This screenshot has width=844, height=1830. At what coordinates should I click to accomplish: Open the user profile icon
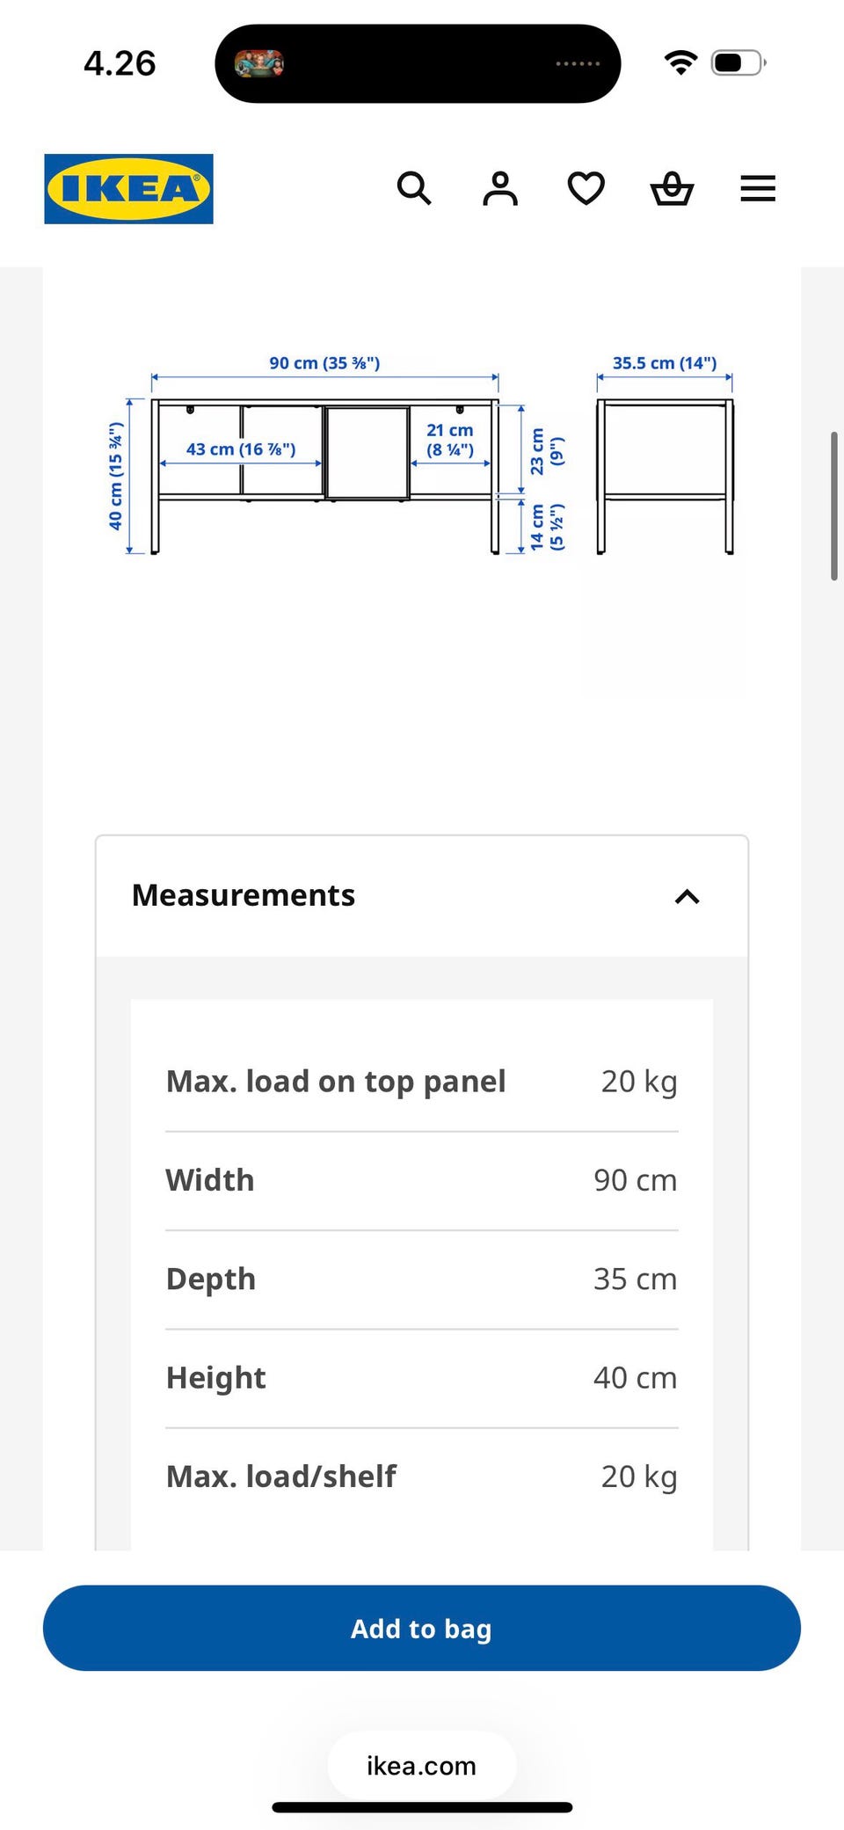[500, 188]
